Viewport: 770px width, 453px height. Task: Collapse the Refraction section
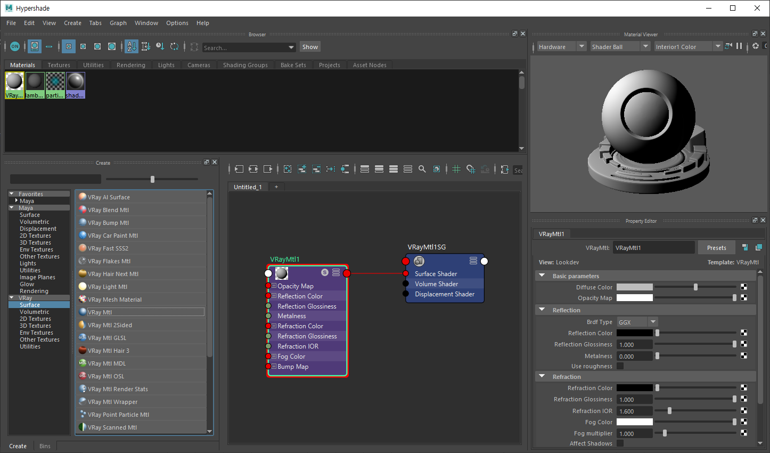[x=542, y=376]
